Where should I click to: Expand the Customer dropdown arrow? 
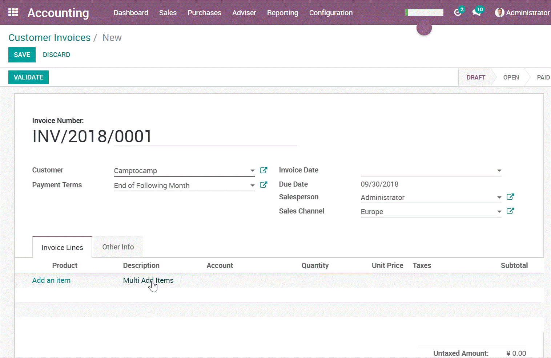pos(252,171)
